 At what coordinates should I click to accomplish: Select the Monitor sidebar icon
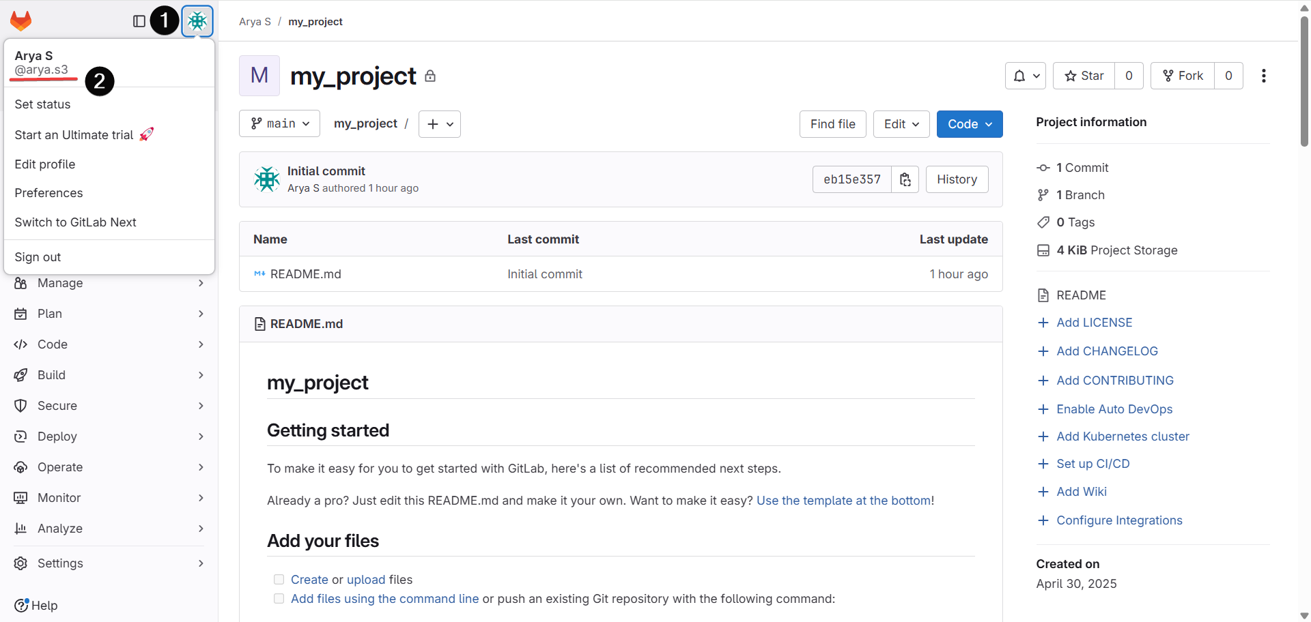tap(20, 498)
